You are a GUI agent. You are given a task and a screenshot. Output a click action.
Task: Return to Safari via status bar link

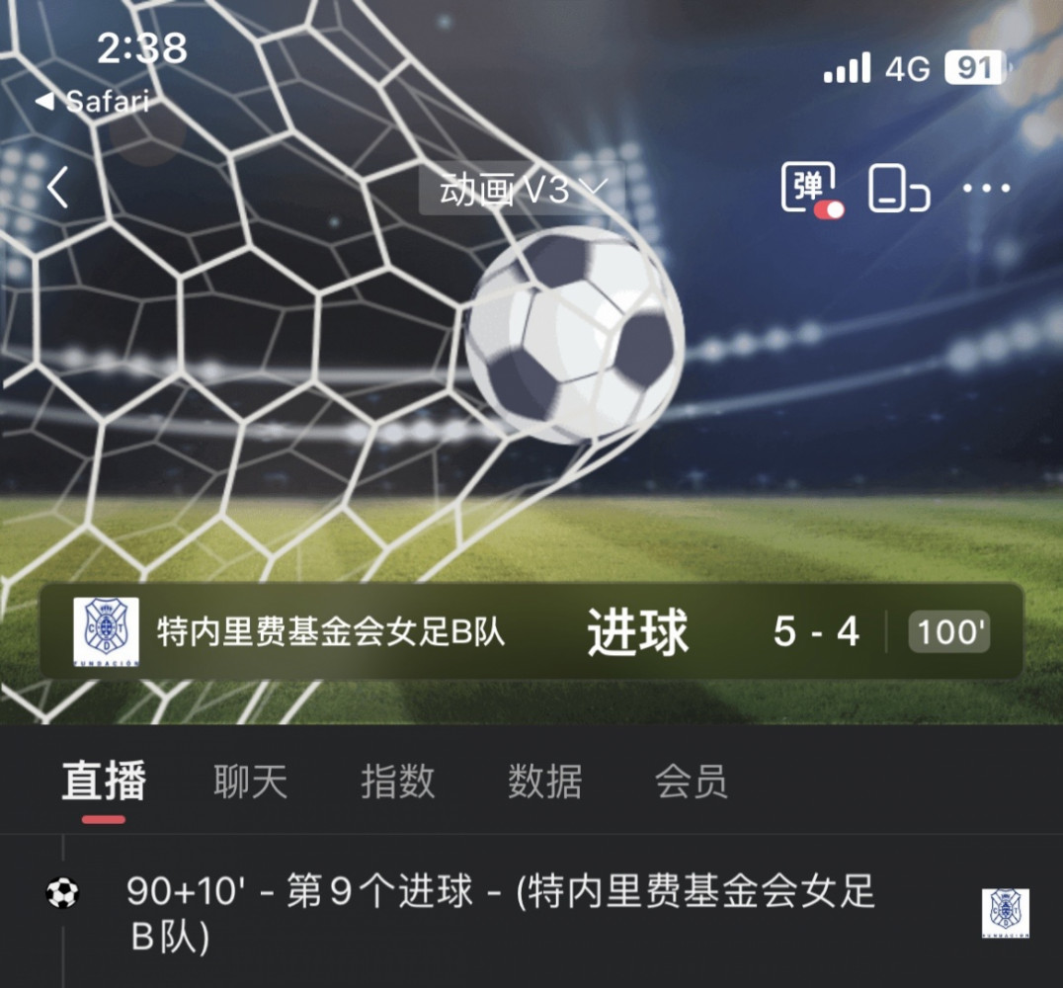tap(93, 102)
